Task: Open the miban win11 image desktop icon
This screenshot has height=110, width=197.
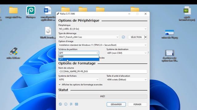Action: [x=170, y=34]
